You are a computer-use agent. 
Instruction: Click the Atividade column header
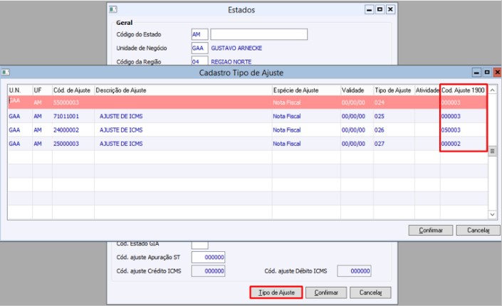coord(427,90)
